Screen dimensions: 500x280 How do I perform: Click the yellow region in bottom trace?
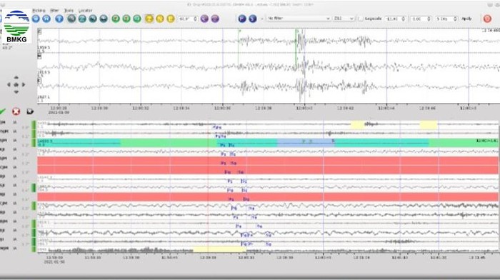(219, 249)
